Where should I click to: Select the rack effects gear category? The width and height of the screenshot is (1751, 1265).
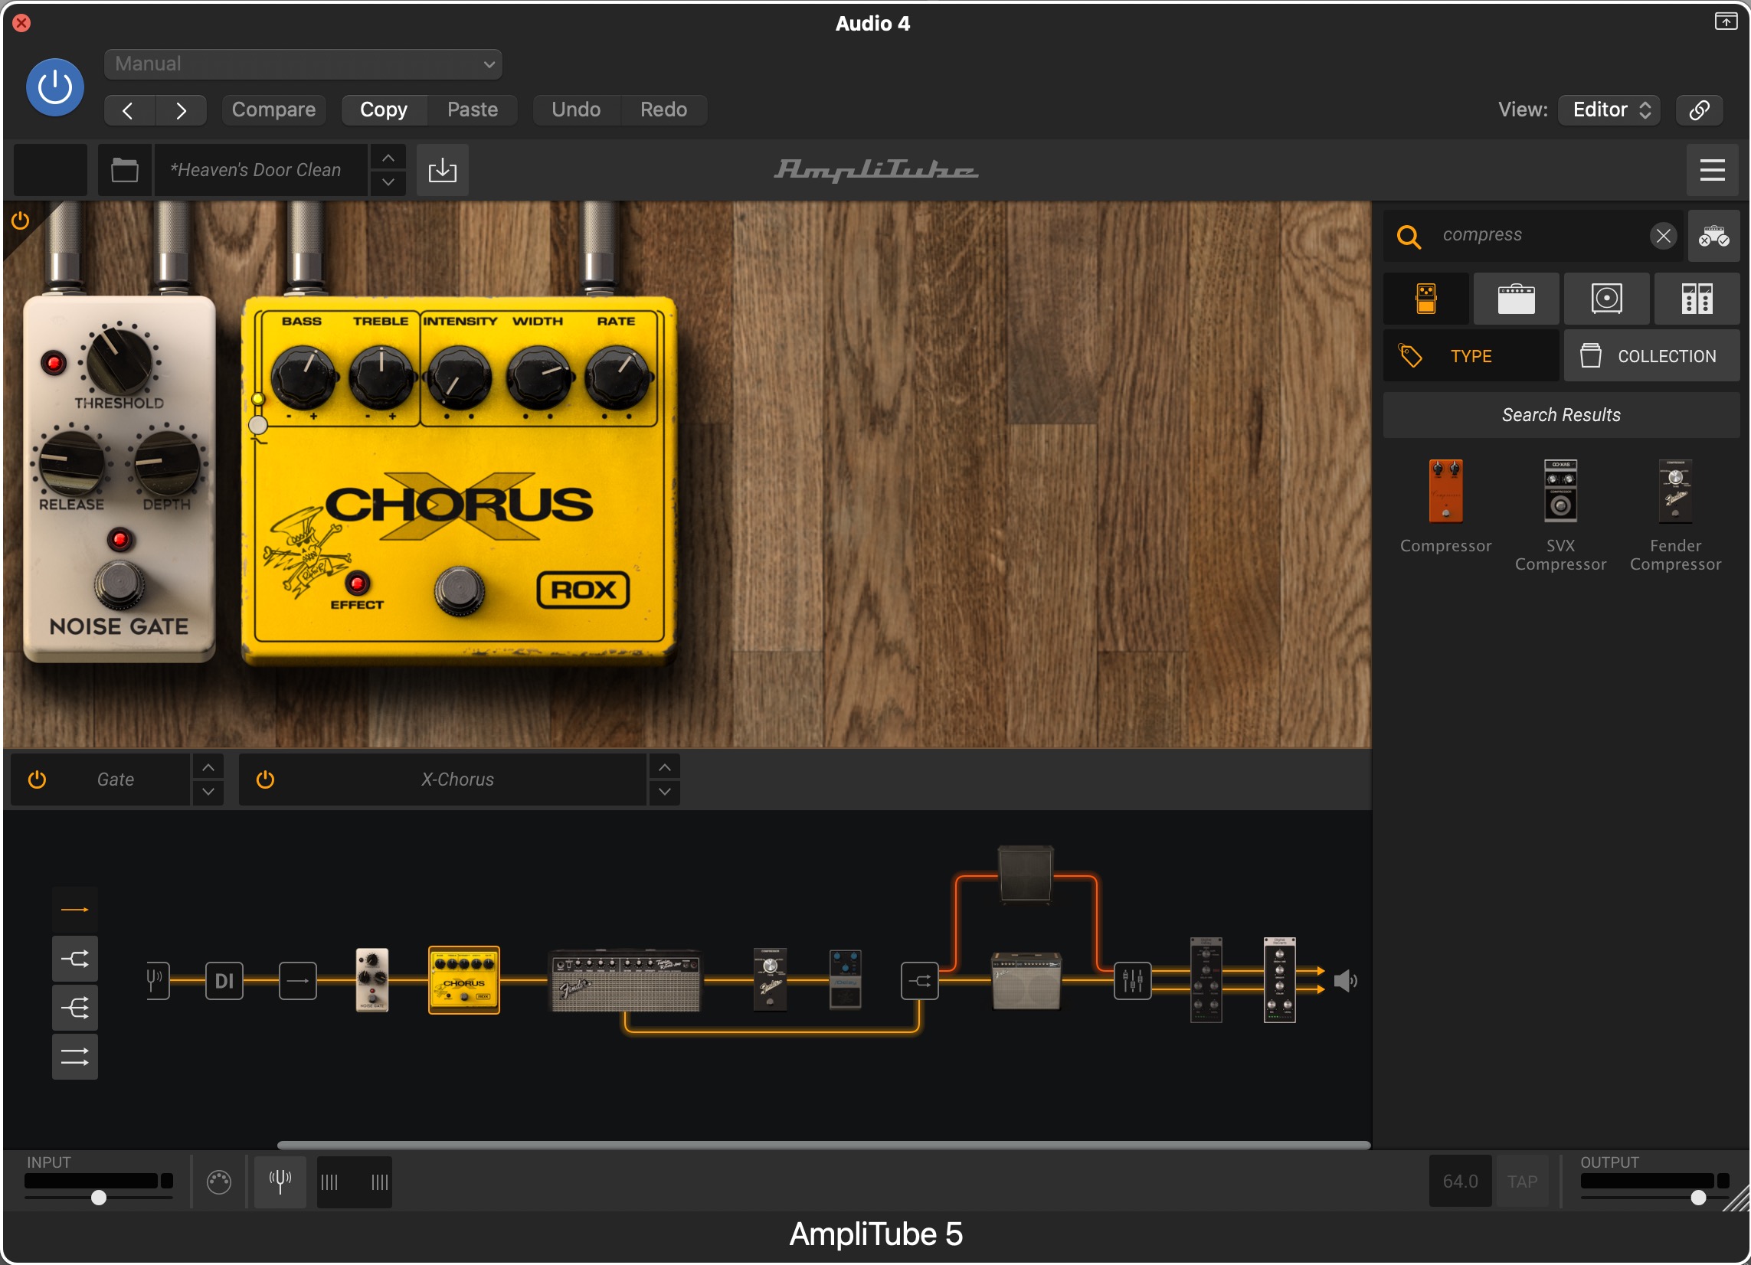(1697, 299)
